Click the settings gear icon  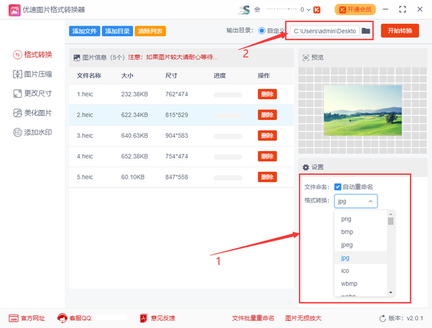tap(306, 167)
